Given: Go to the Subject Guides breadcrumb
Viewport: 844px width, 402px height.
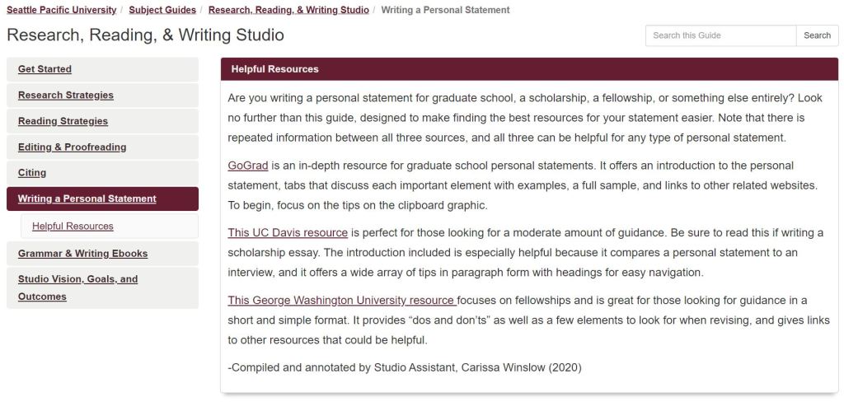Looking at the screenshot, I should [162, 10].
